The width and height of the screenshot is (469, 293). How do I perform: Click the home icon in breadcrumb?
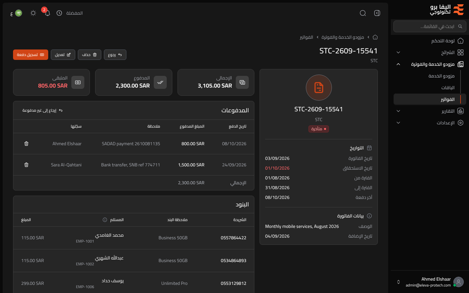click(x=375, y=37)
